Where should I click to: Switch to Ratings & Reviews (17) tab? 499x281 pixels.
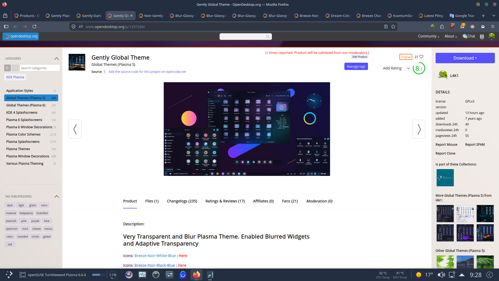[225, 201]
